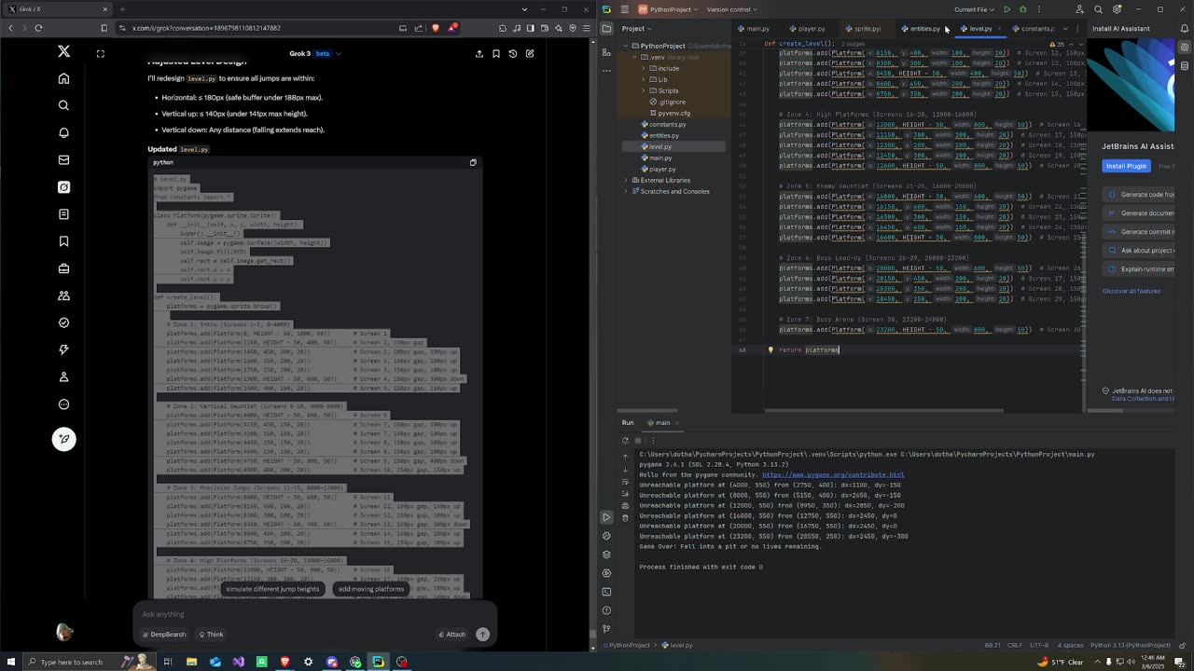The width and height of the screenshot is (1194, 671).
Task: Open Home in the X sidebar
Action: click(63, 78)
